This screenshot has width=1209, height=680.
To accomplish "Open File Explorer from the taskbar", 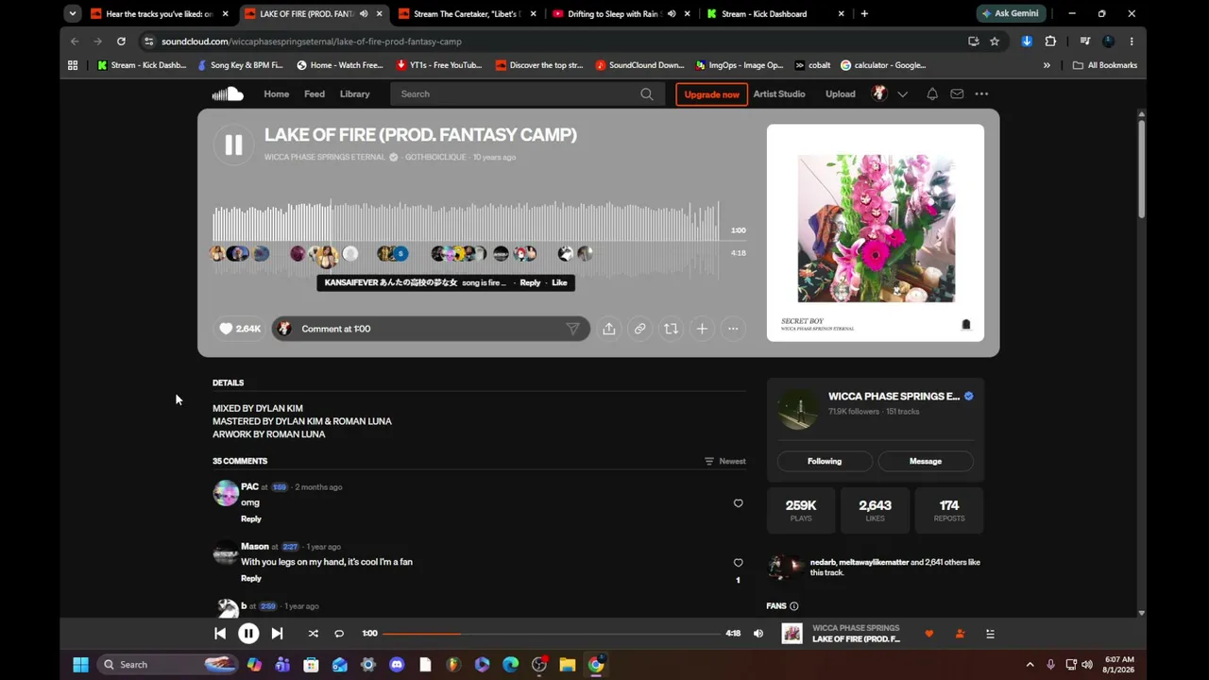I will click(x=567, y=665).
